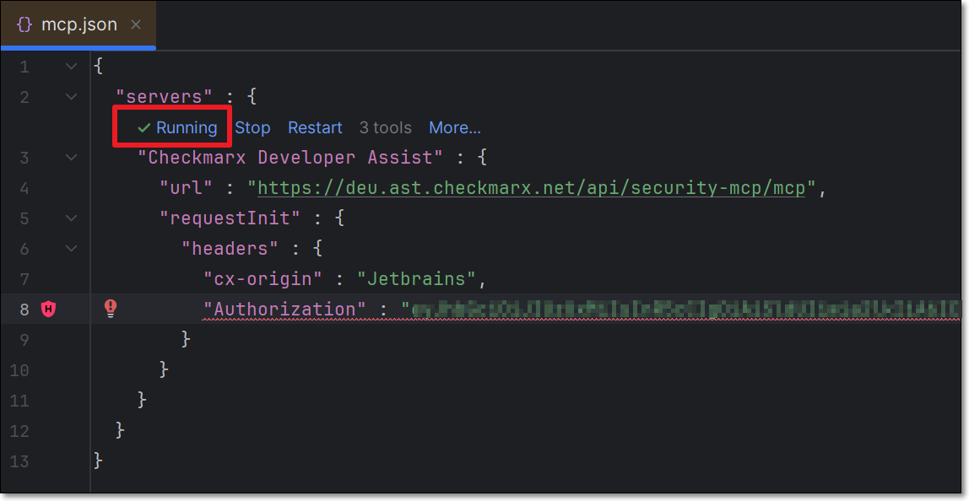Click the JSON file icon in mcp.json tab
Screen dimensions: 969x501
[24, 24]
